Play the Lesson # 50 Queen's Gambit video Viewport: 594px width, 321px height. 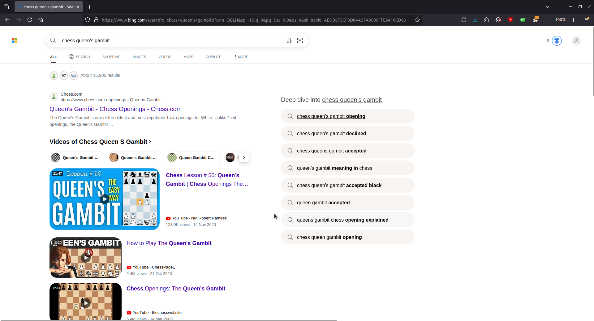point(105,199)
